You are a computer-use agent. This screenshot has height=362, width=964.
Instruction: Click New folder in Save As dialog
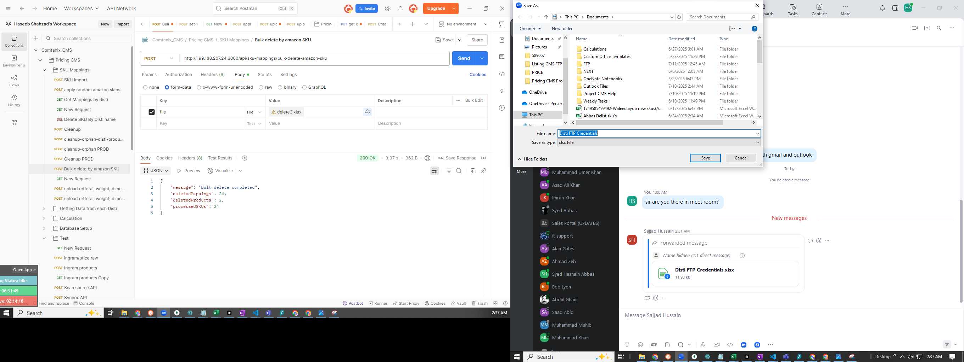[x=562, y=29]
